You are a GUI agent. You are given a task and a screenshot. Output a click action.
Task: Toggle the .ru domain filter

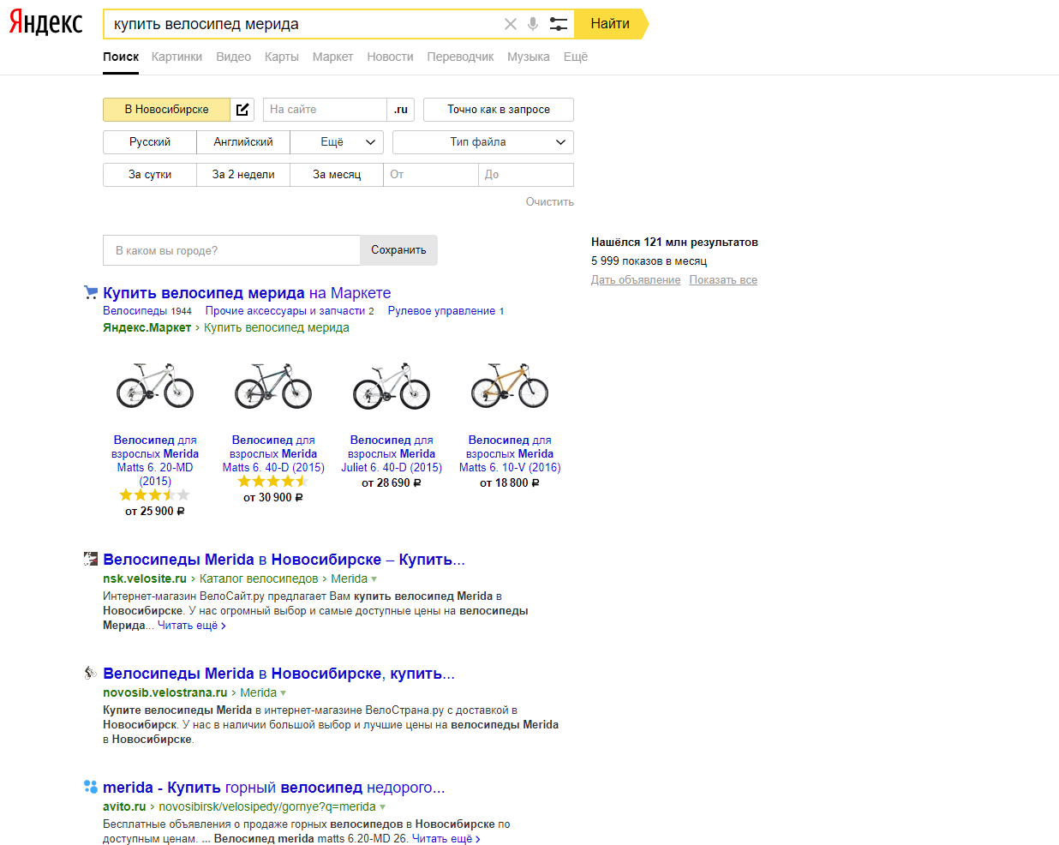tap(401, 110)
